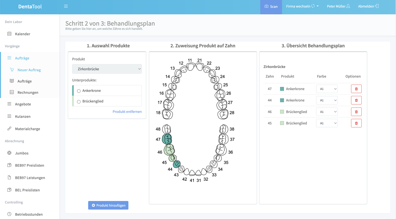Go to BEB97 Preislisten in sidebar
396x219 pixels.
point(29,165)
